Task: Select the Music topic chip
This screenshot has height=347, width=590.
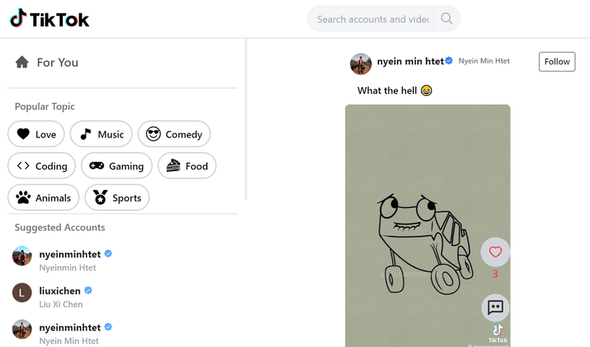Action: click(101, 134)
